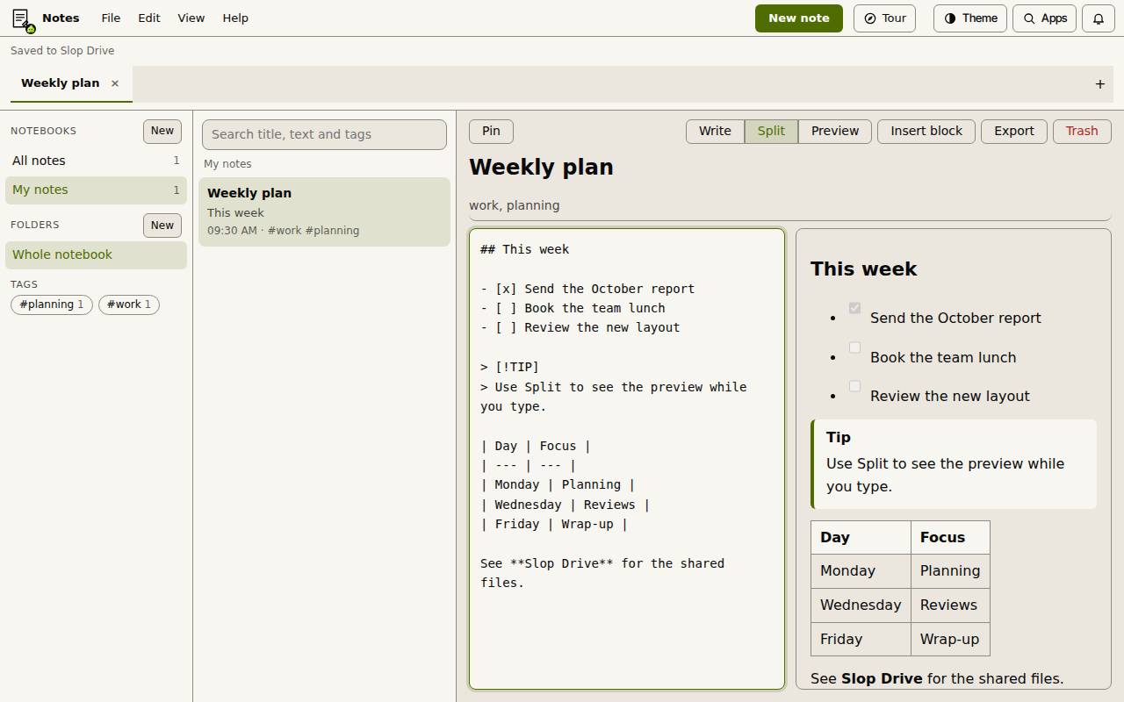Edit the work, planning tags field

790,205
